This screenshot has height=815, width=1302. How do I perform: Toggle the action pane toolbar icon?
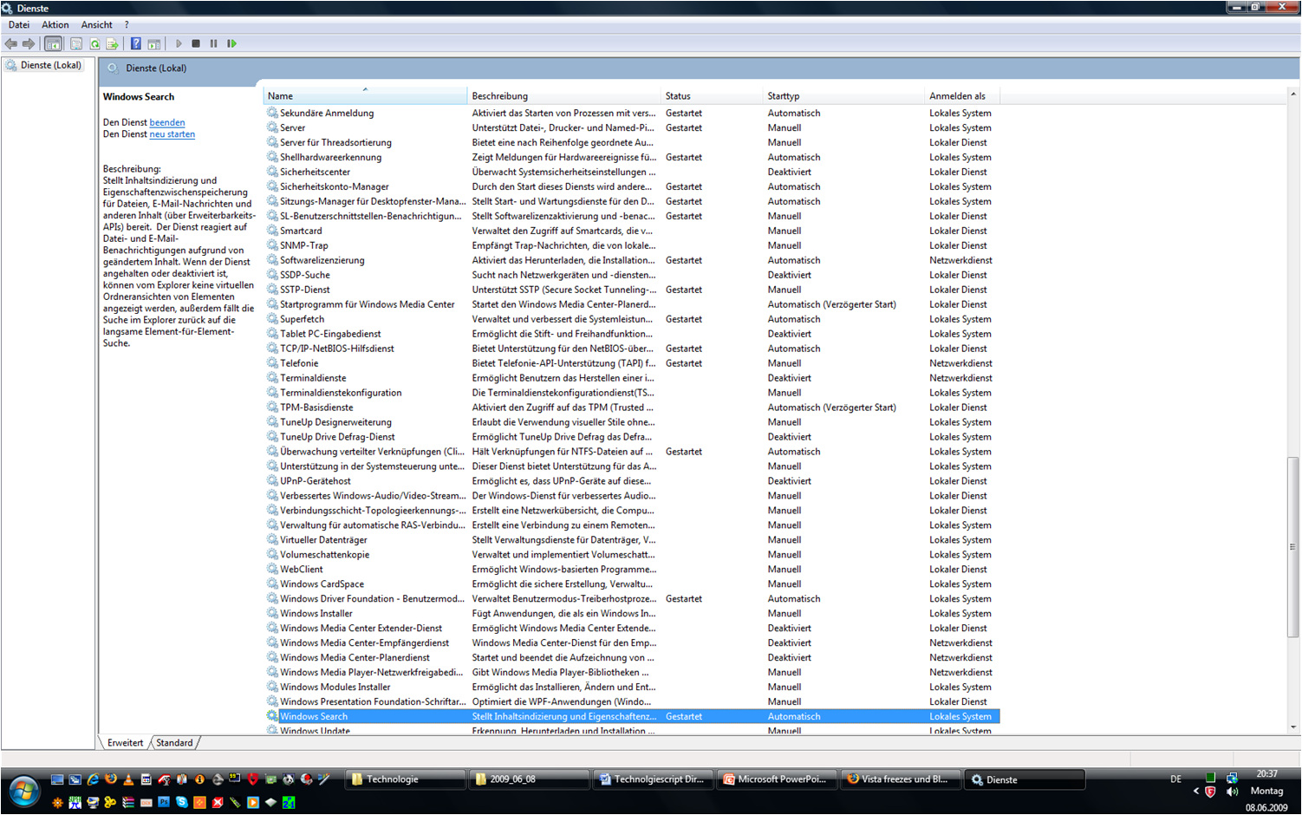[153, 43]
